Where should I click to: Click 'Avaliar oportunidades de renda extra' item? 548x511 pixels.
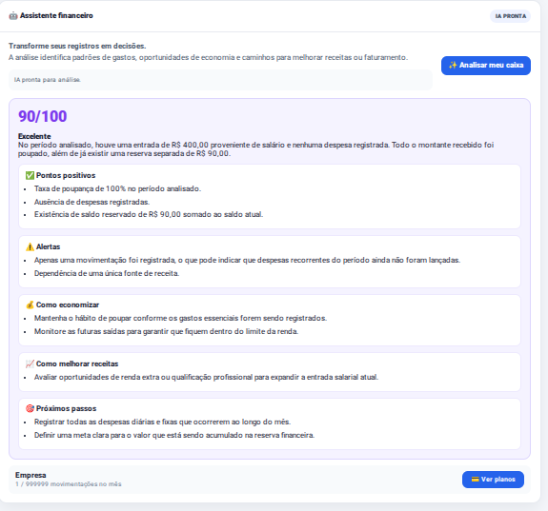click(206, 377)
